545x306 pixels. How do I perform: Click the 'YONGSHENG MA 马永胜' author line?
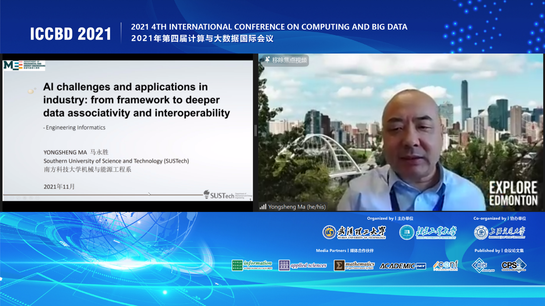(x=76, y=152)
